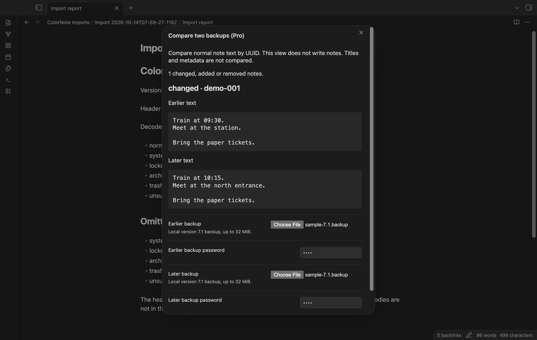
Task: Navigate back with the left arrow
Action: [x=27, y=22]
